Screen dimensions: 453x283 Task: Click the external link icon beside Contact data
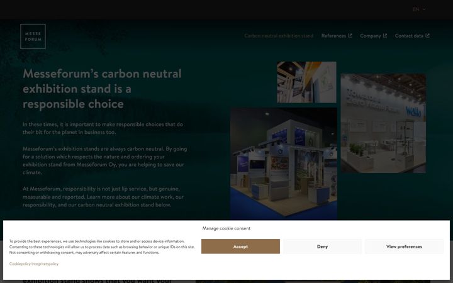point(428,35)
